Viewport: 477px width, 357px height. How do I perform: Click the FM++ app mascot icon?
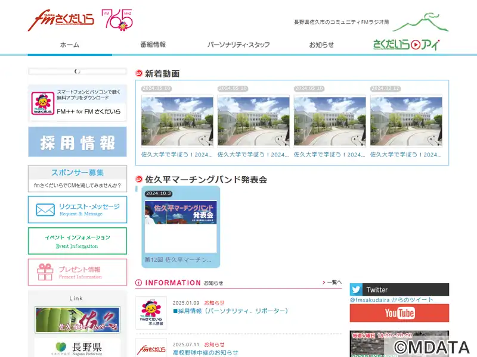coord(42,104)
